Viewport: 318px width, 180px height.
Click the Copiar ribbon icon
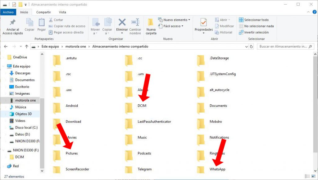[30, 23]
